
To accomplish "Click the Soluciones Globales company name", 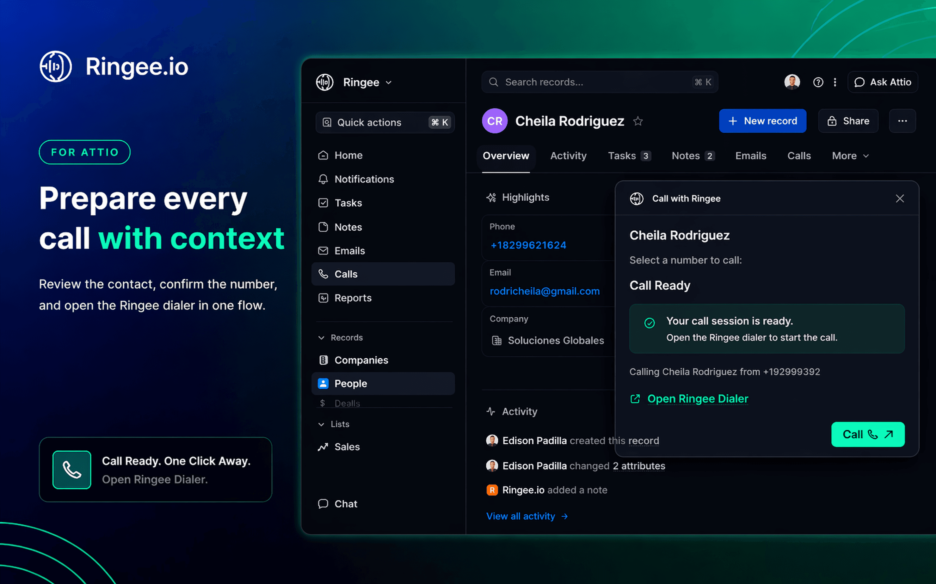I will pyautogui.click(x=556, y=340).
